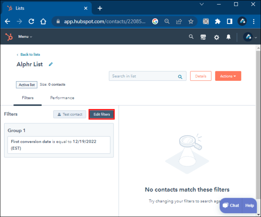
Task: Click the Active list tag
Action: [26, 85]
